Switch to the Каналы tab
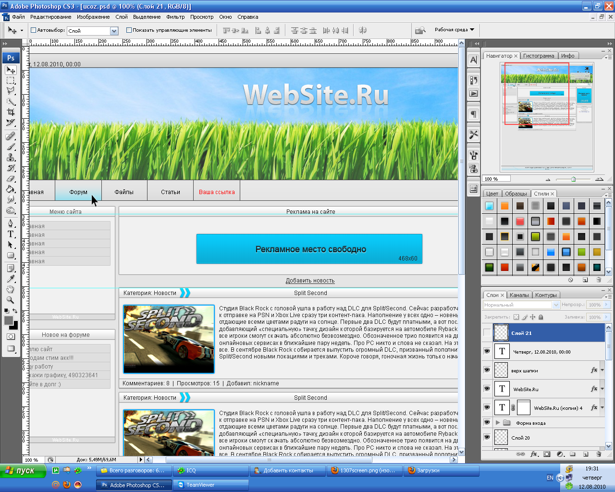615x492 pixels. point(519,295)
